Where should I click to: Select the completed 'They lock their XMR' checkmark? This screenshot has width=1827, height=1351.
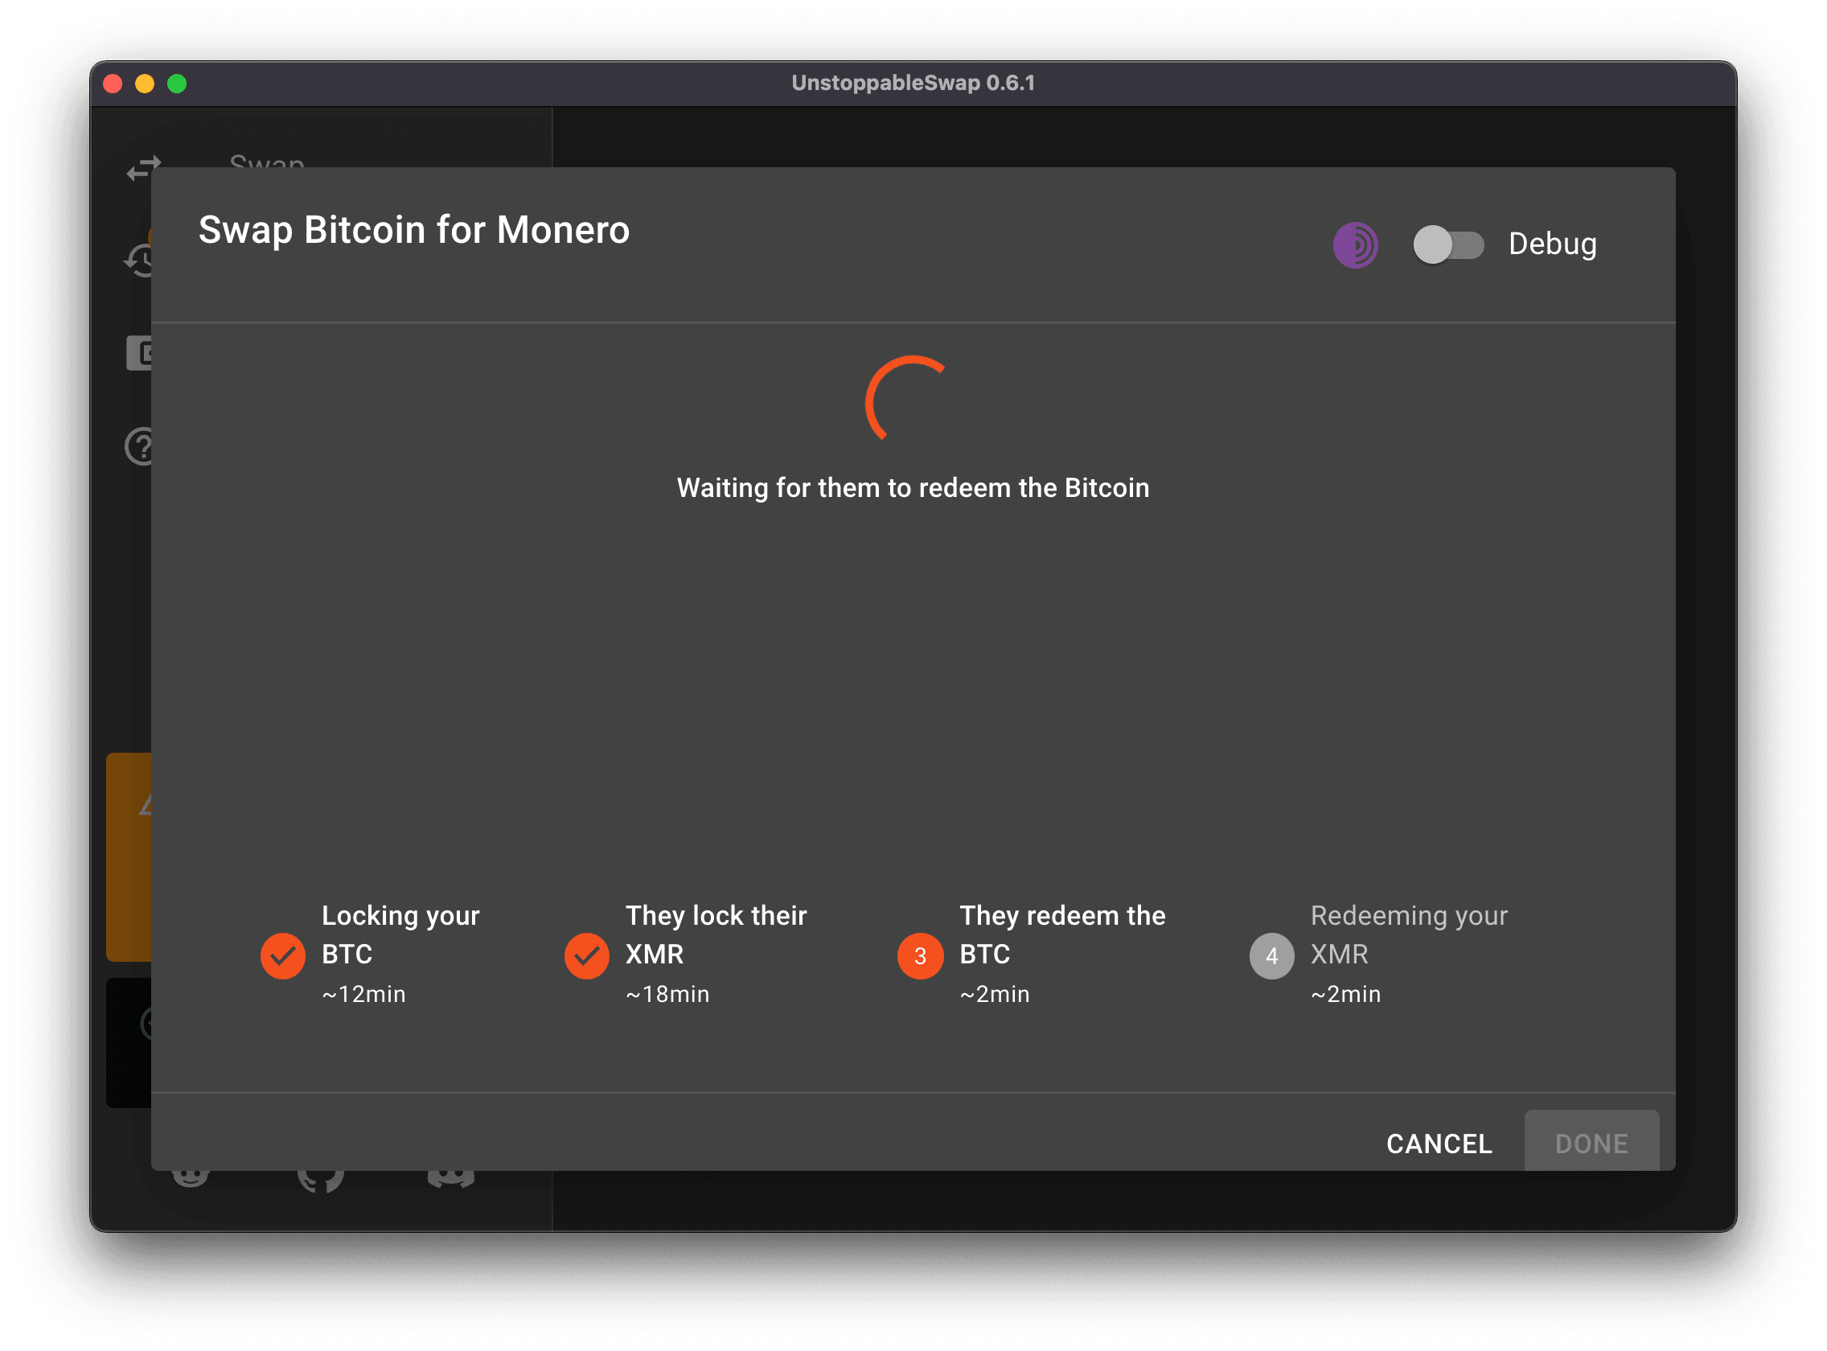coord(586,955)
